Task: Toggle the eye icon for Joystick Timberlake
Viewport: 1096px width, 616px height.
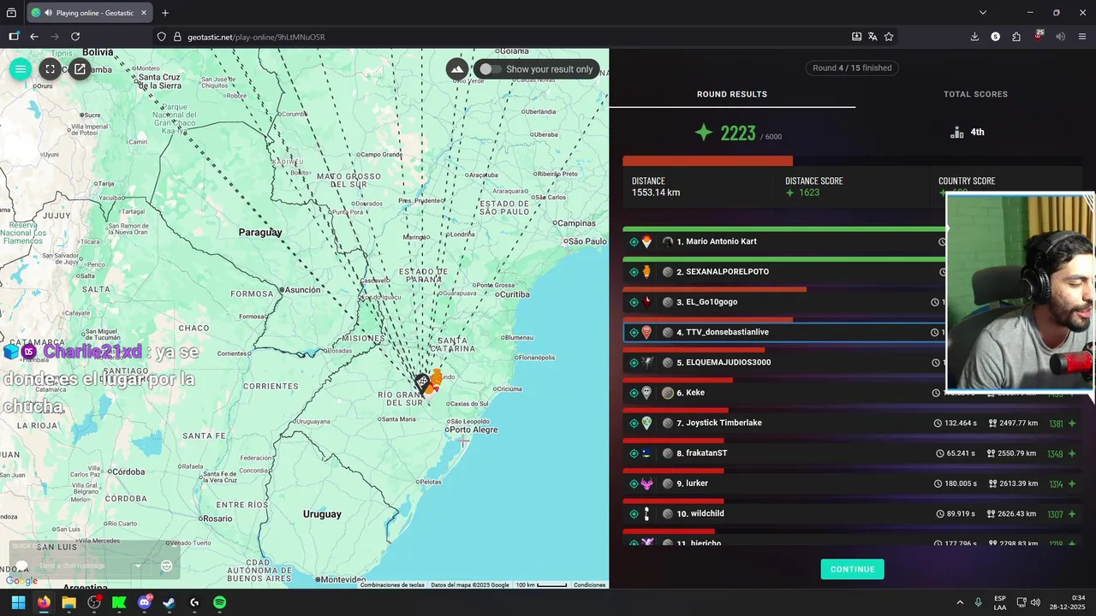Action: pos(634,423)
